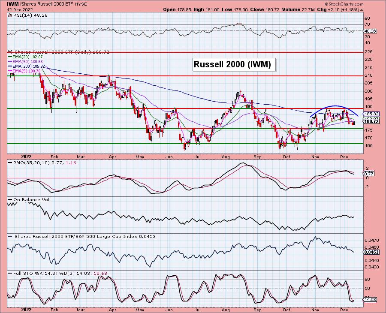Click the 0.77 PMO value tag
The image size is (386, 313).
(x=368, y=174)
